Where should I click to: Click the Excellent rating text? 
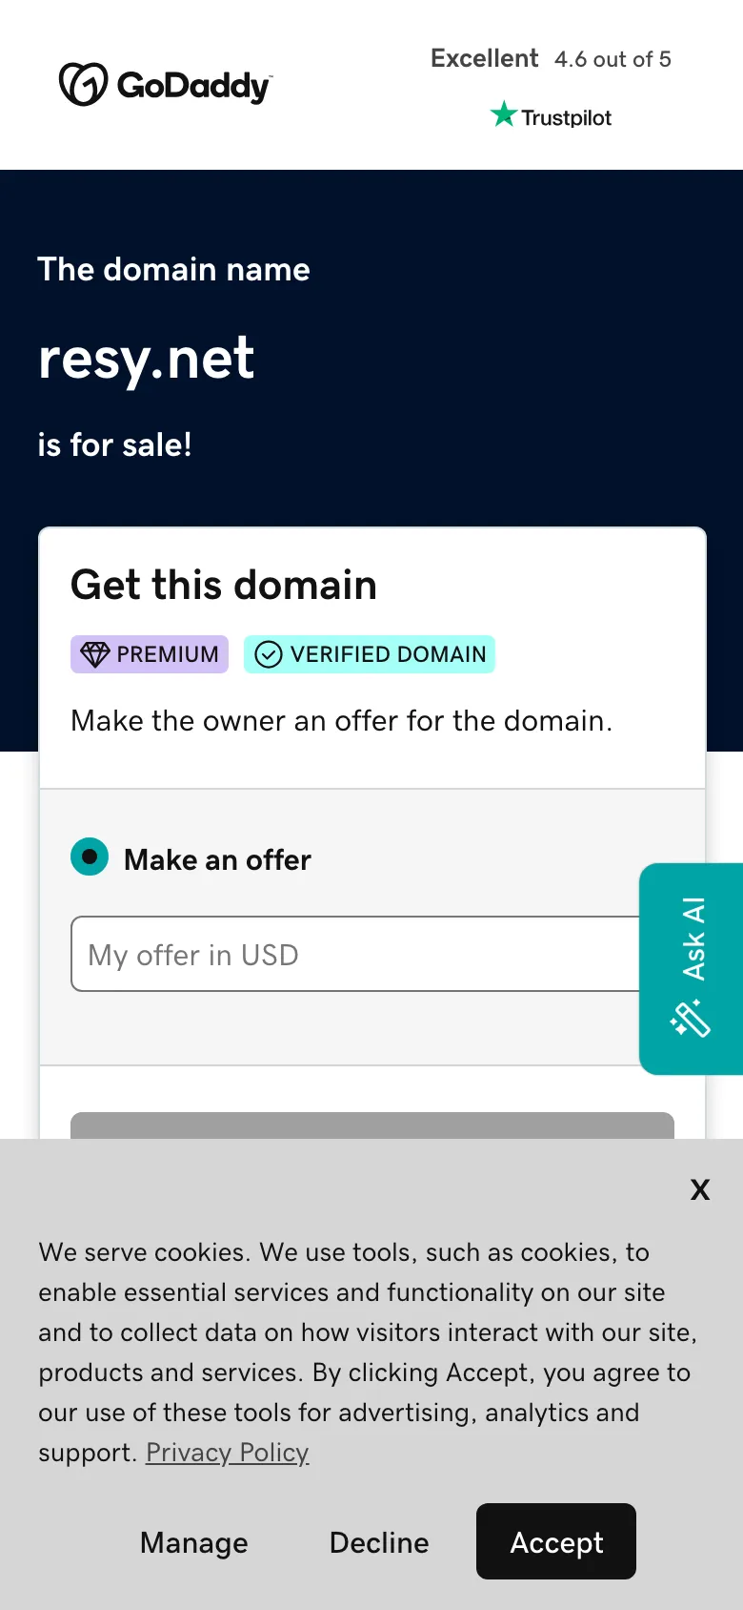(x=484, y=58)
